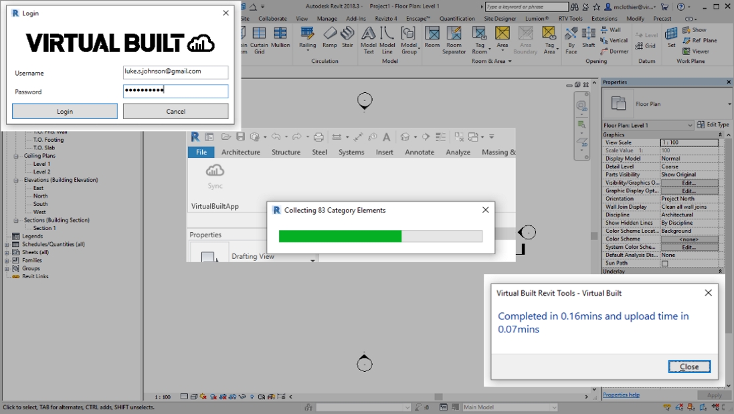Select the Ref Plane tool
This screenshot has height=414, width=734.
699,41
